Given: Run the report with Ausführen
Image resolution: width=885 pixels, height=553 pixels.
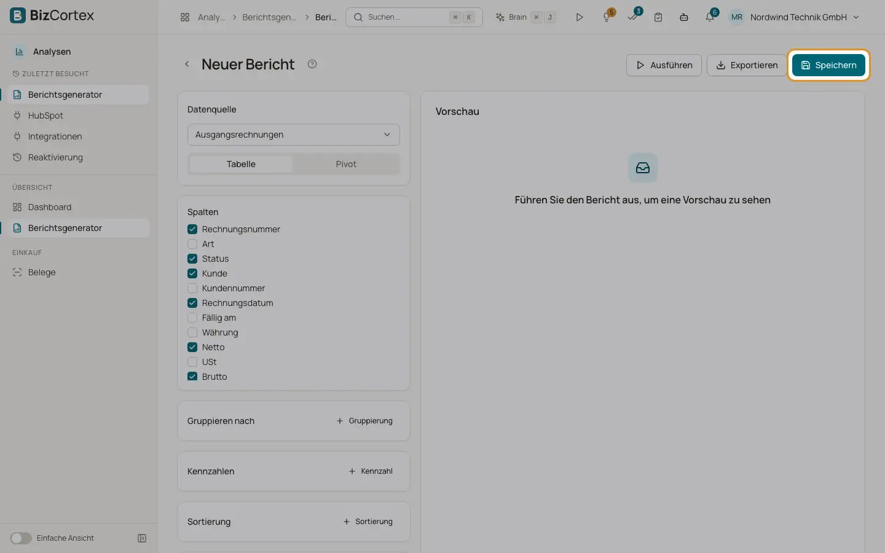Looking at the screenshot, I should 664,65.
